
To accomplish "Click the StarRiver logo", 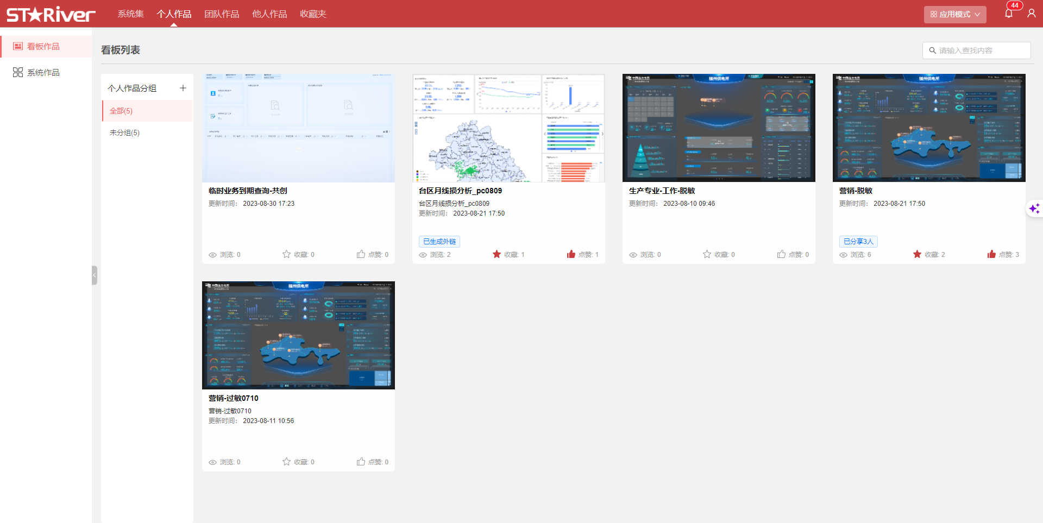I will pos(51,14).
